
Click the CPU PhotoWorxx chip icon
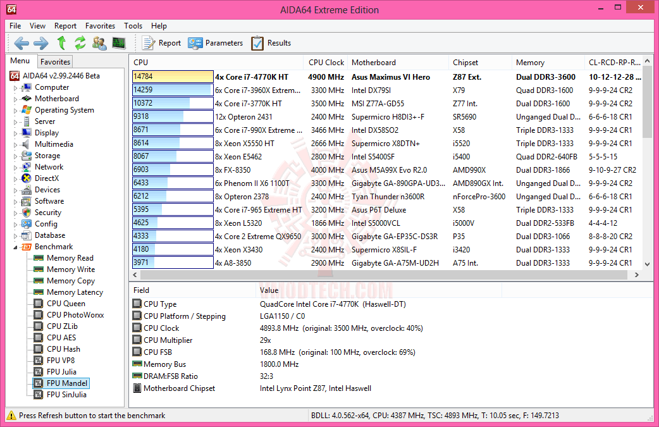38,314
